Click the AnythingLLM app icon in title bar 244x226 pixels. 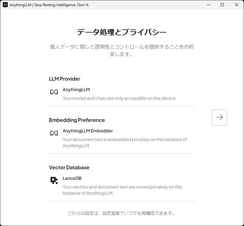click(x=5, y=5)
